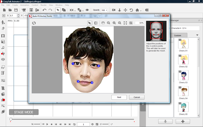
Task: Expand the Custom tab options arrow
Action: tap(197, 35)
